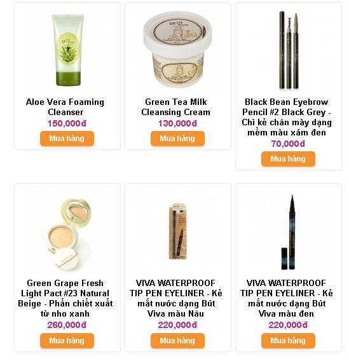Click the 260,000đ price of Green Grape pact
Viewport: 349px width, 363px height.
(x=67, y=325)
